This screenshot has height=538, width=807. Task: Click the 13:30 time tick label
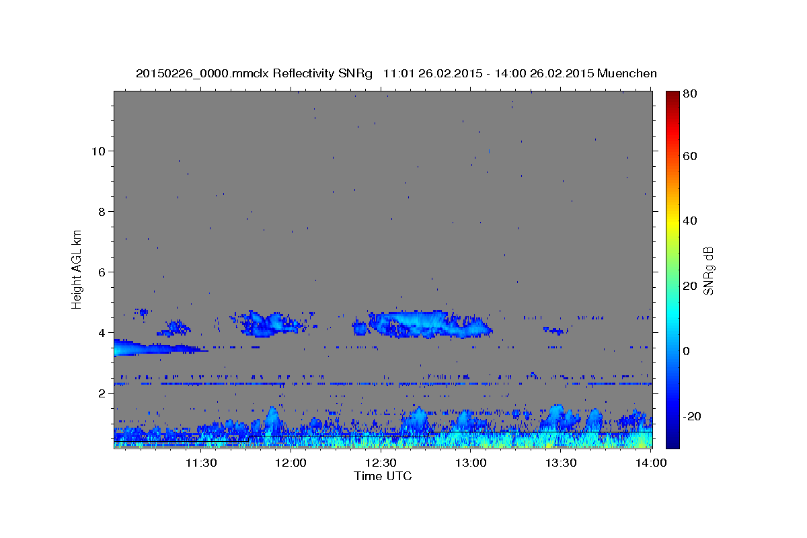[x=561, y=463]
